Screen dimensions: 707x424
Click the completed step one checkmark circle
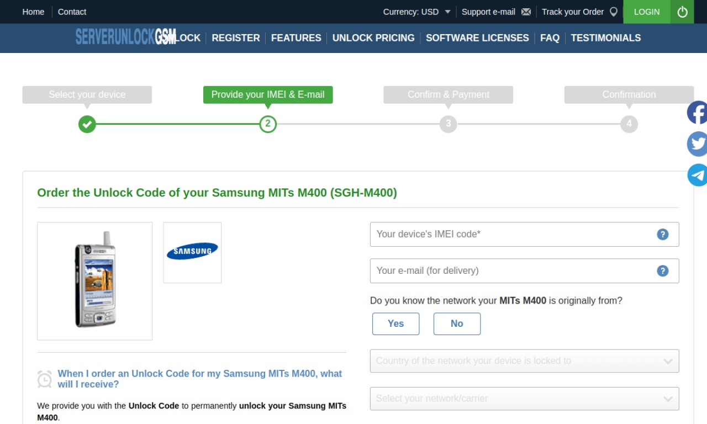(x=87, y=124)
